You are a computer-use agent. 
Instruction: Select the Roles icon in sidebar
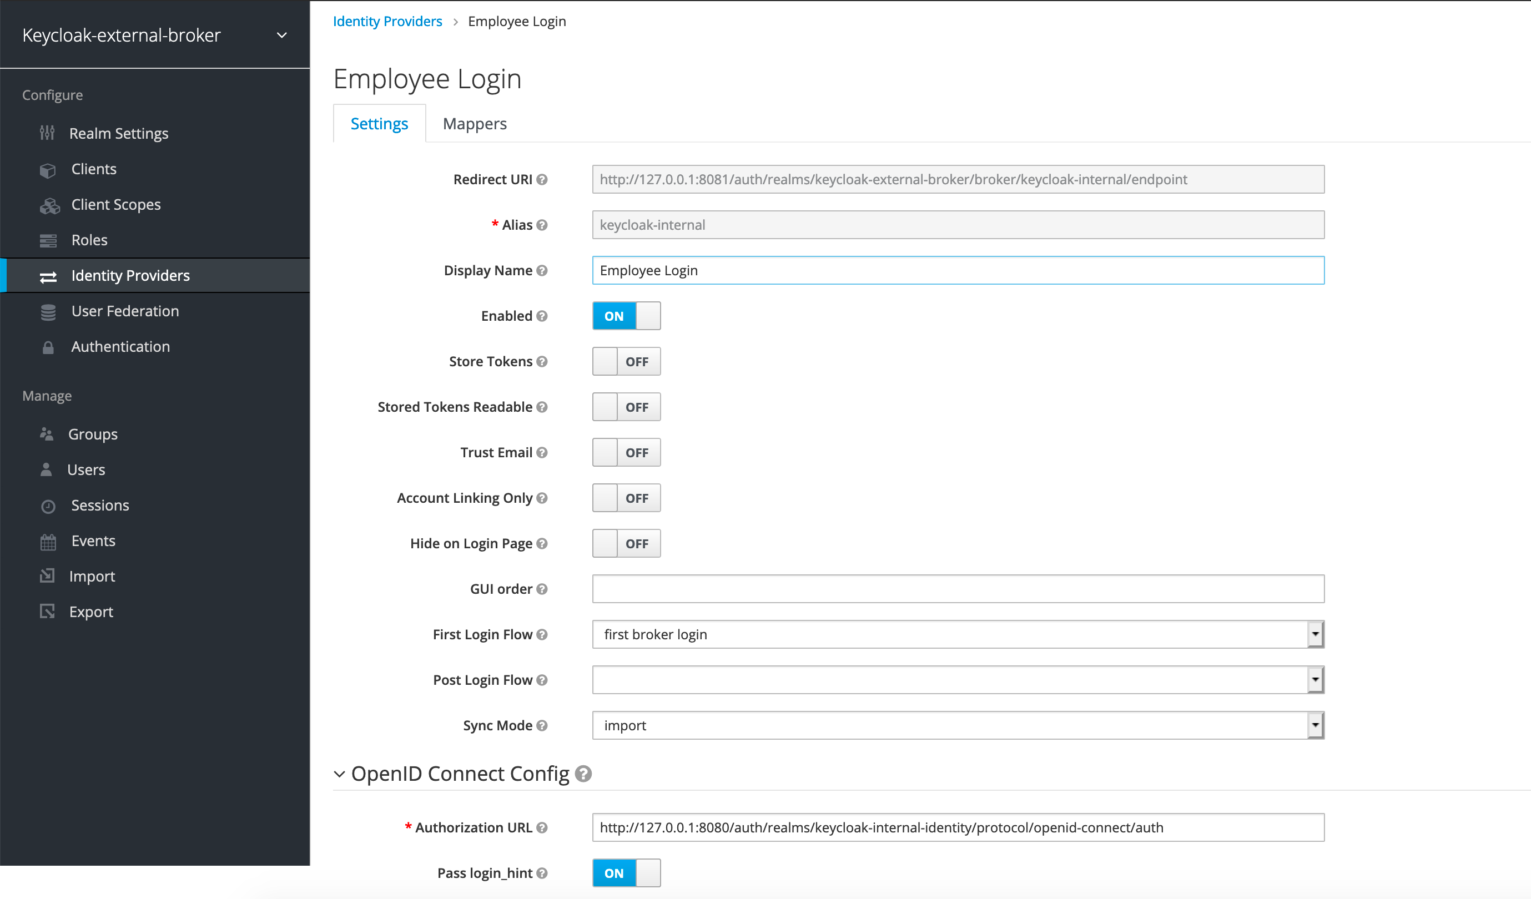tap(48, 240)
